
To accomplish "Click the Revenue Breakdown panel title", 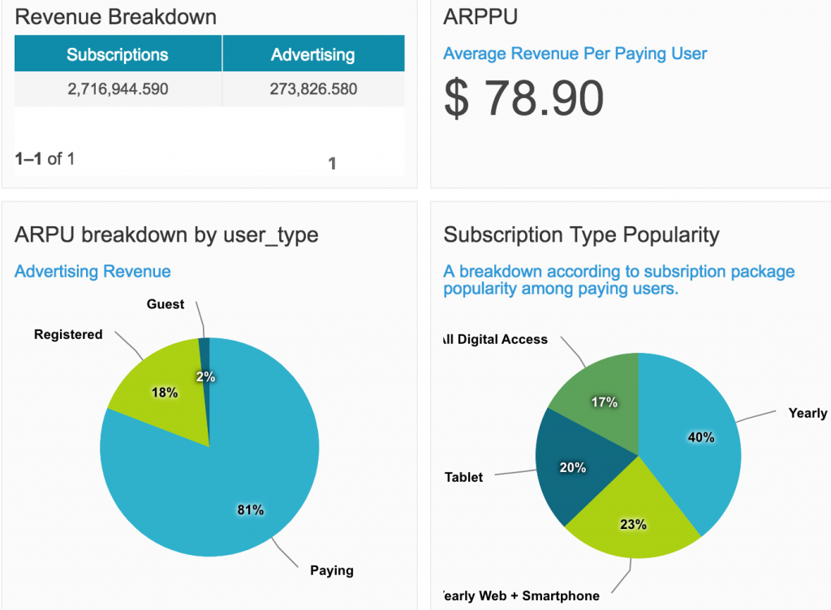I will click(x=115, y=17).
